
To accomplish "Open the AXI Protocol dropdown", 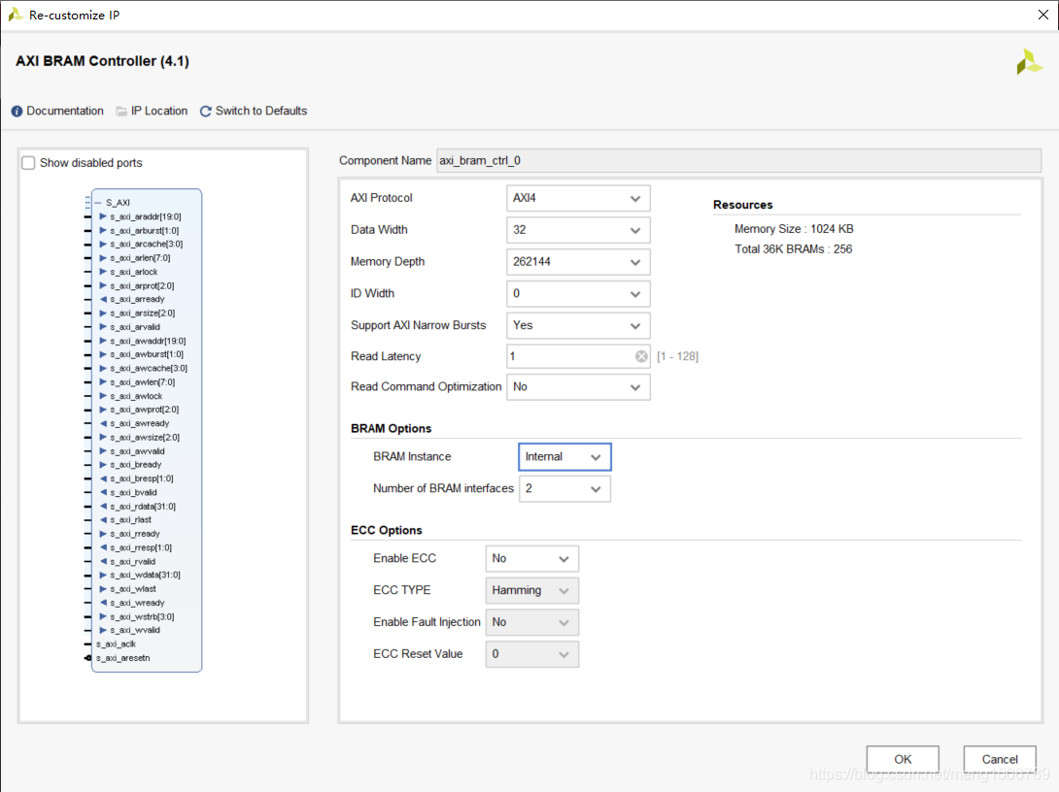I will pos(578,198).
